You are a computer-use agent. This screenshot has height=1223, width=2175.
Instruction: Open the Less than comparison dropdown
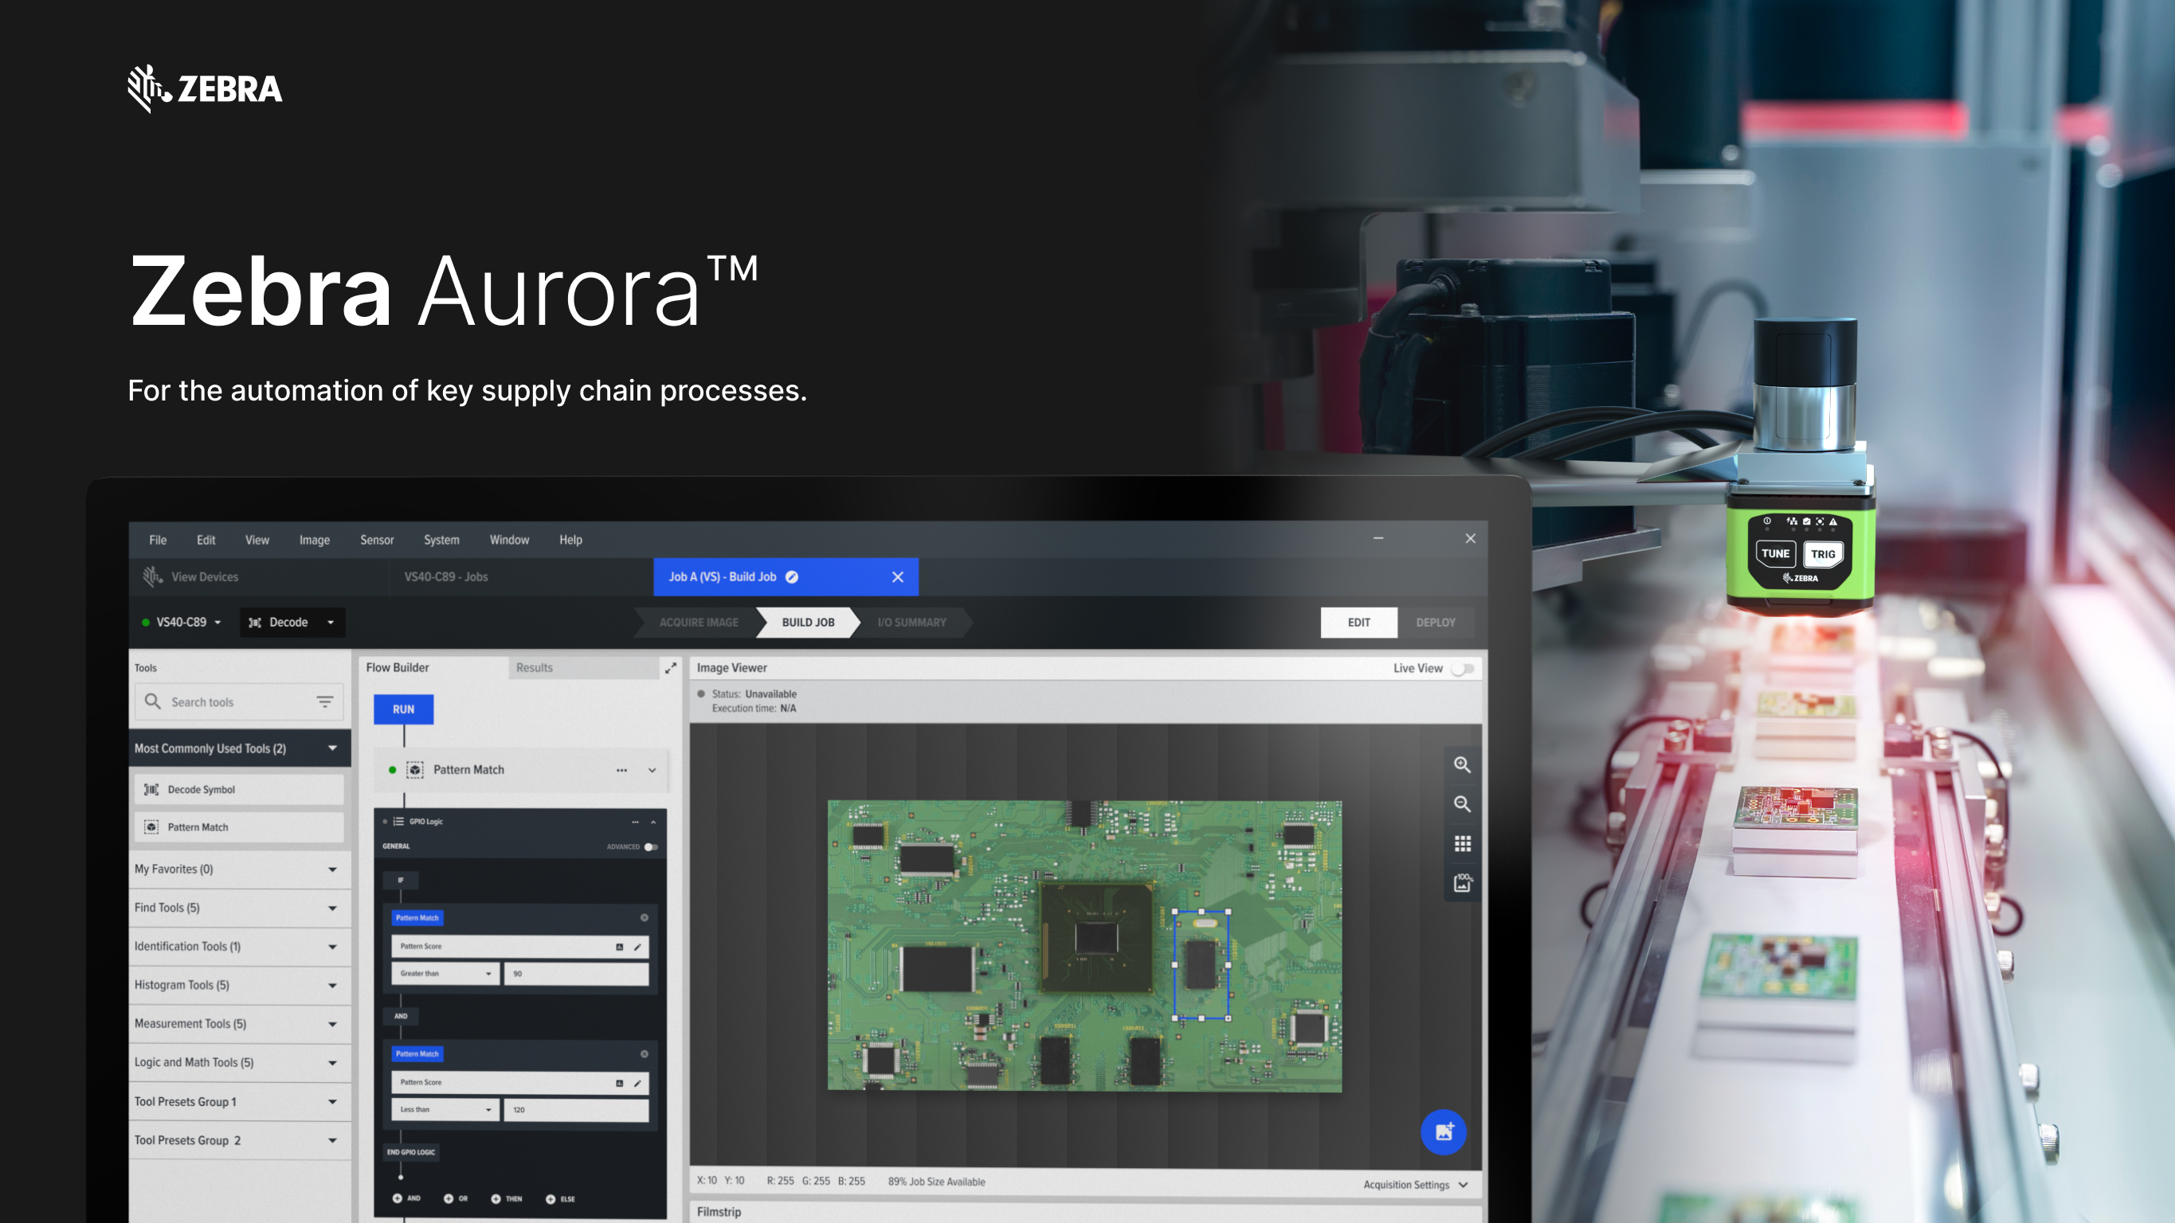coord(445,1109)
